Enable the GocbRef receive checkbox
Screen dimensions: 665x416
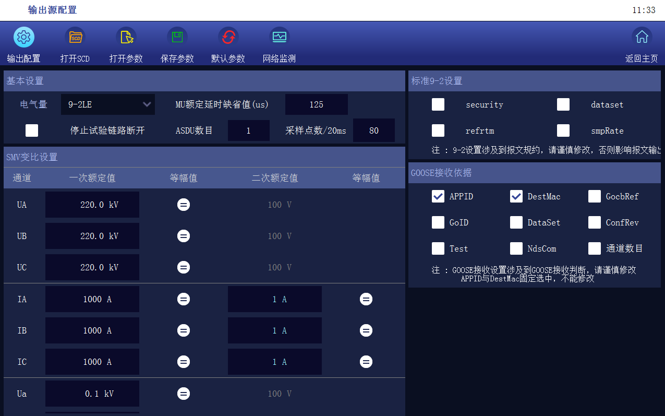click(x=595, y=196)
